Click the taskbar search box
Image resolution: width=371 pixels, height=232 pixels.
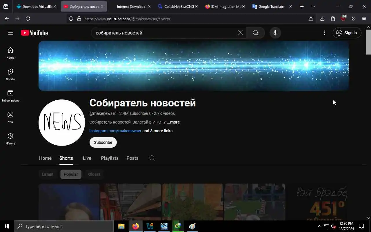[x=64, y=226]
